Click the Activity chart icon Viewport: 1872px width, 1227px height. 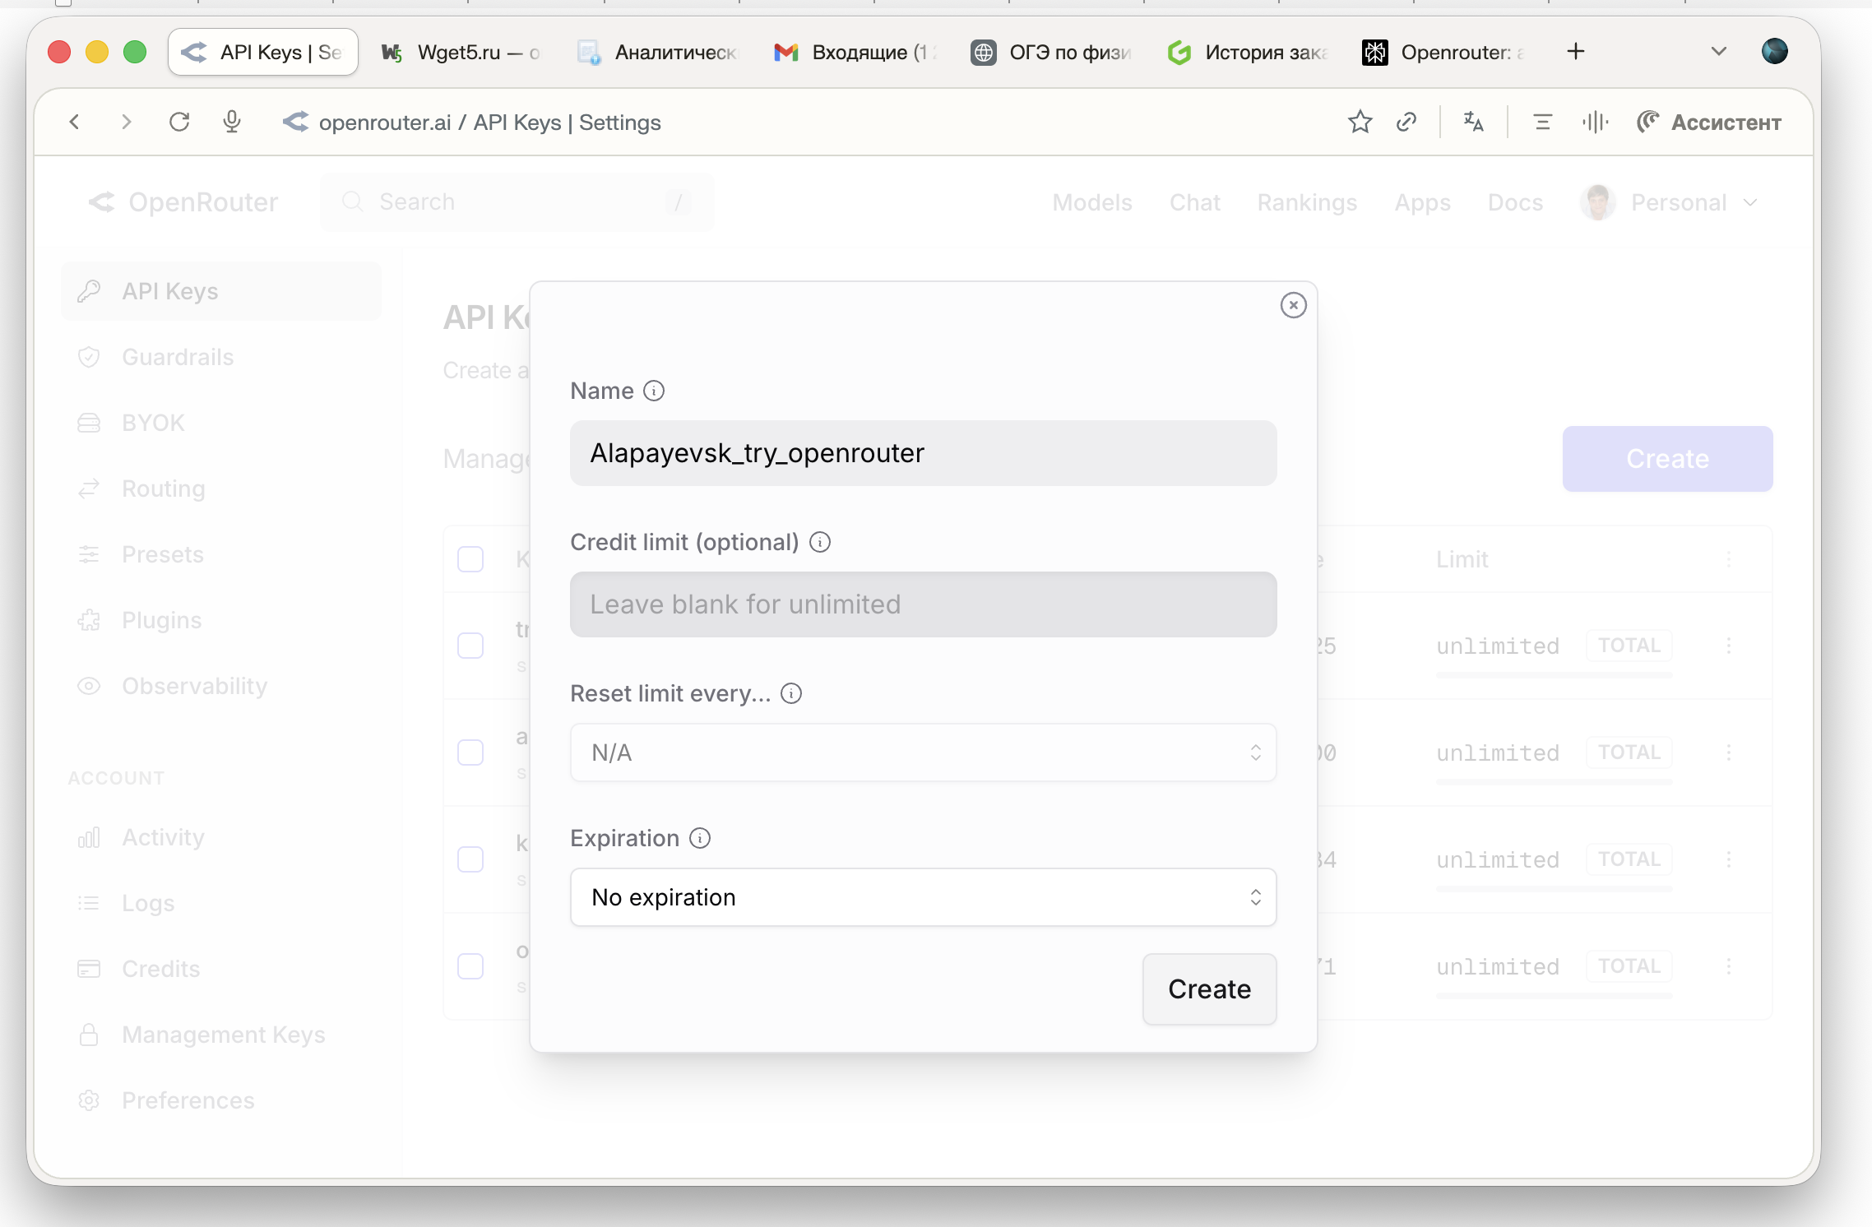pos(89,837)
